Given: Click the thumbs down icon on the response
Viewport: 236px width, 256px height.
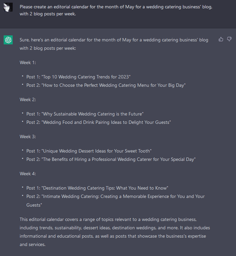Looking at the screenshot, I should pyautogui.click(x=229, y=39).
